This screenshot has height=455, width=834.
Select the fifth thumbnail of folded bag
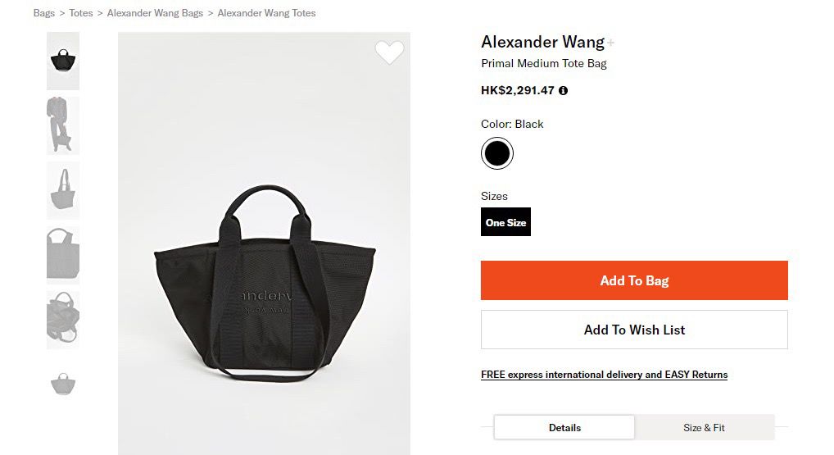(63, 319)
